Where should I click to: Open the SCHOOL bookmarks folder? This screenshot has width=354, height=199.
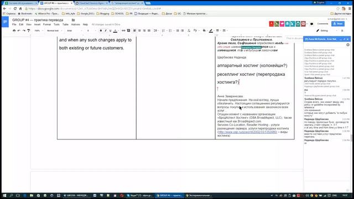tap(117, 14)
